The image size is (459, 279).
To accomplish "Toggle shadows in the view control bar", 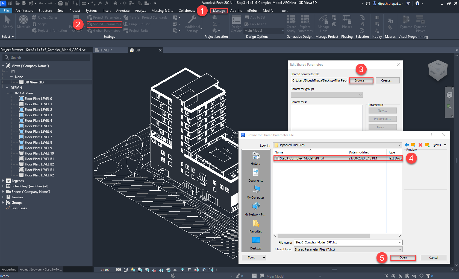I will 139,270.
